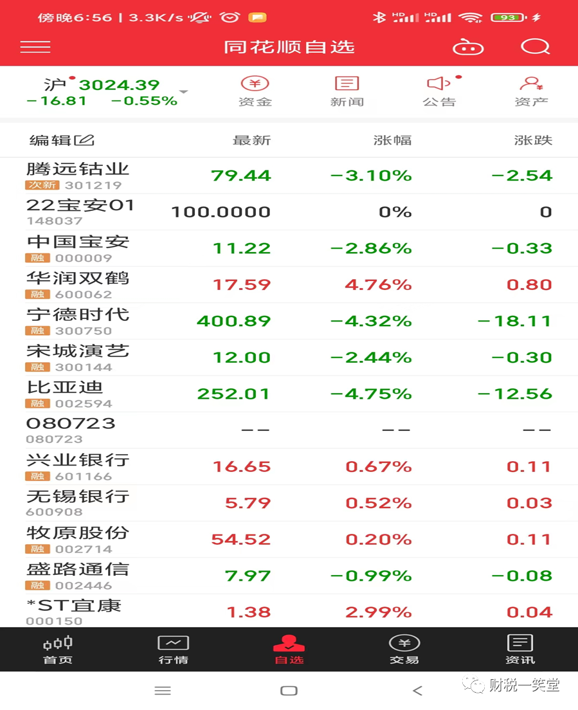Open stock 盛路通信
578x710 pixels.
pos(289,576)
